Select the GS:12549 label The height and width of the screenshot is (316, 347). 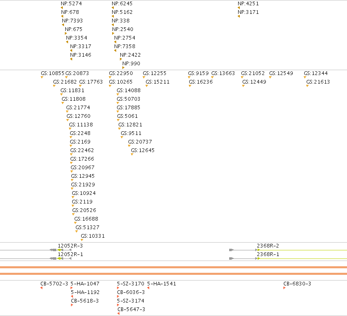coord(281,73)
